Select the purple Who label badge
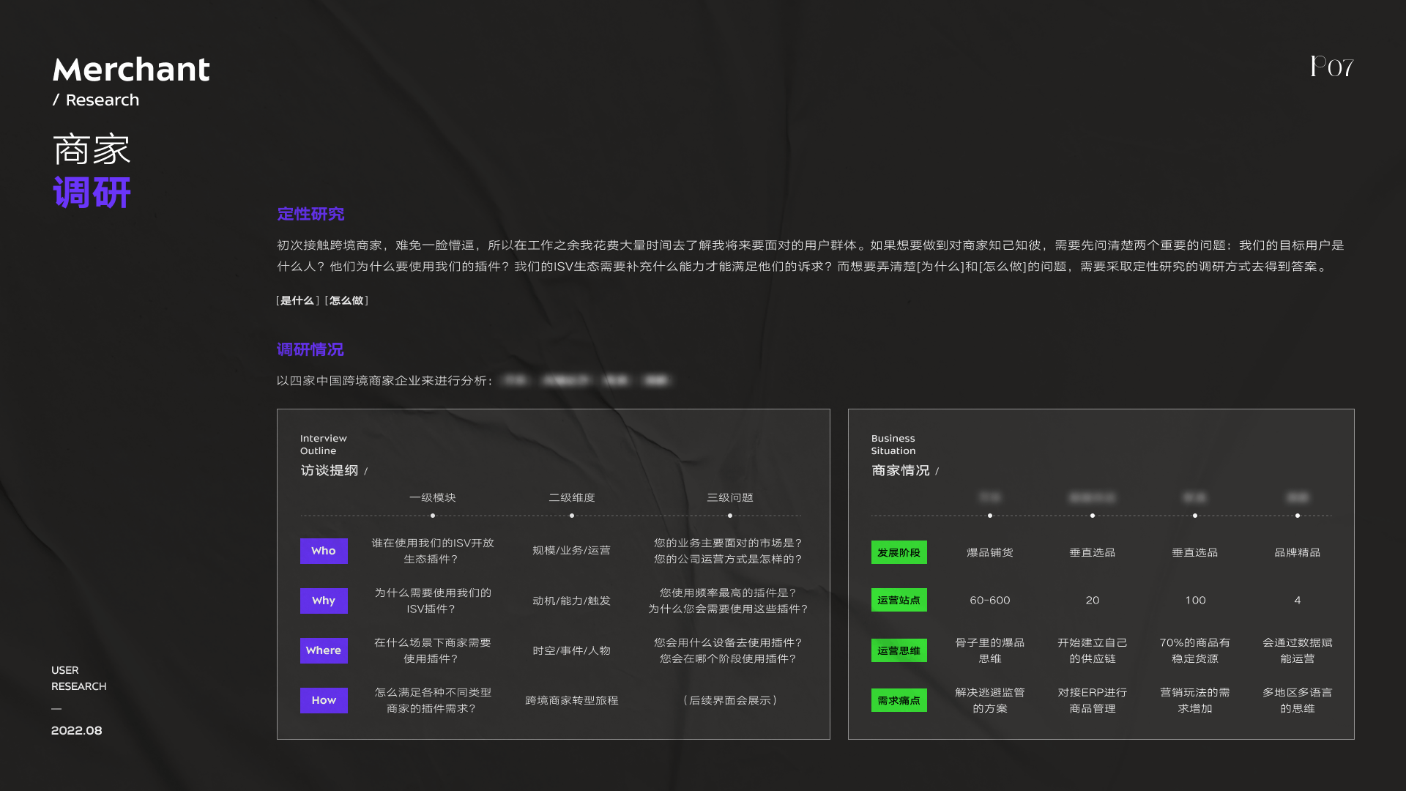This screenshot has width=1406, height=791. (x=324, y=551)
